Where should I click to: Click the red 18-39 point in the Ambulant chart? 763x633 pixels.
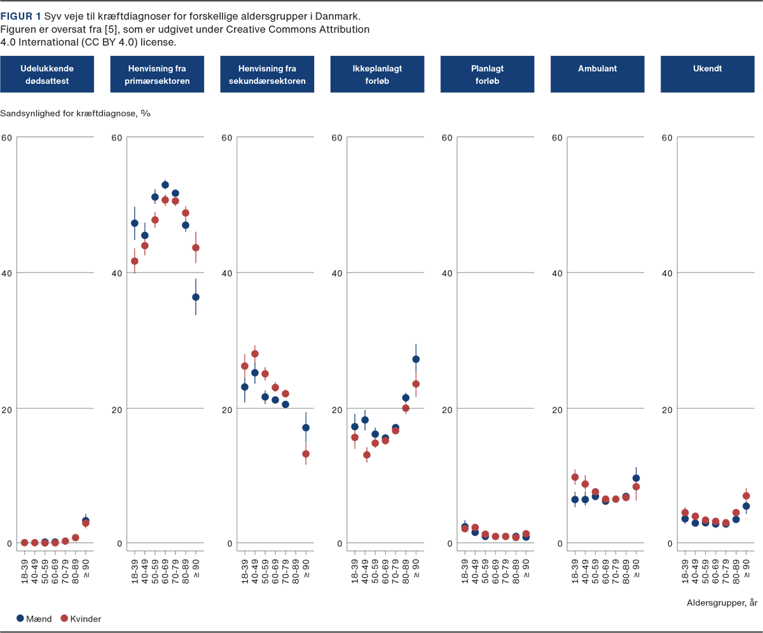click(575, 477)
